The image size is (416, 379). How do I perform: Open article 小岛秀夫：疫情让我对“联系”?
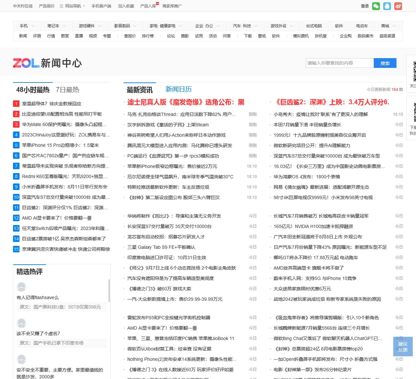coord(321,114)
